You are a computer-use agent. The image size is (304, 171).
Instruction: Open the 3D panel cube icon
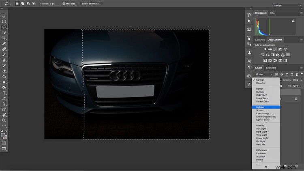coord(249,76)
